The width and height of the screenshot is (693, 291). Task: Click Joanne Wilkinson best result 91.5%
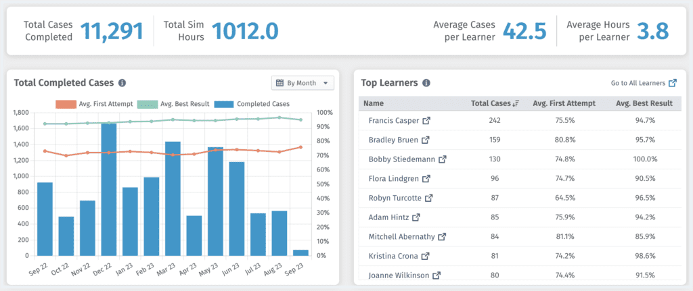coord(644,275)
